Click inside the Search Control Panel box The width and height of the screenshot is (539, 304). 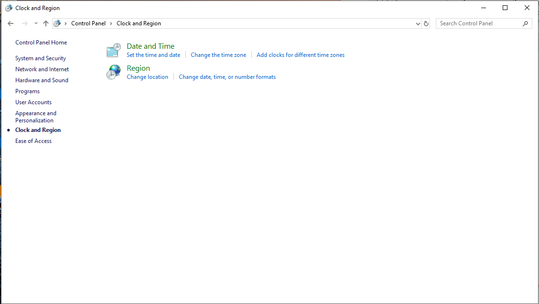click(x=478, y=23)
